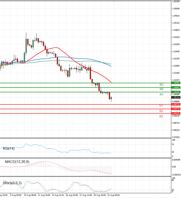Click the 1.02640 price axis value
Screen dimensions: 181x198
[x=176, y=51]
